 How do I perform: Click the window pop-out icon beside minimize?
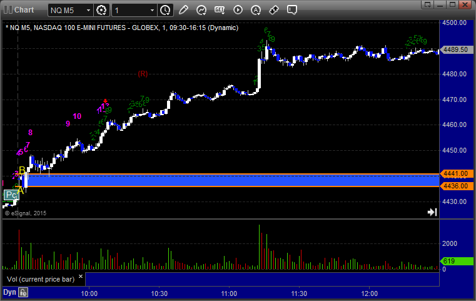pos(428,4)
